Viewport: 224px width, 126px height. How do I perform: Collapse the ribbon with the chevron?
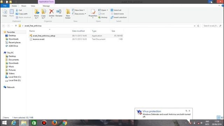[x=219, y=6]
